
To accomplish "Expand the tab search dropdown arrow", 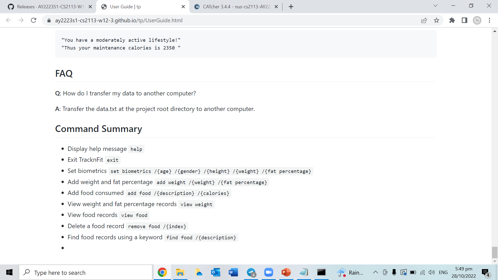I will [435, 6].
